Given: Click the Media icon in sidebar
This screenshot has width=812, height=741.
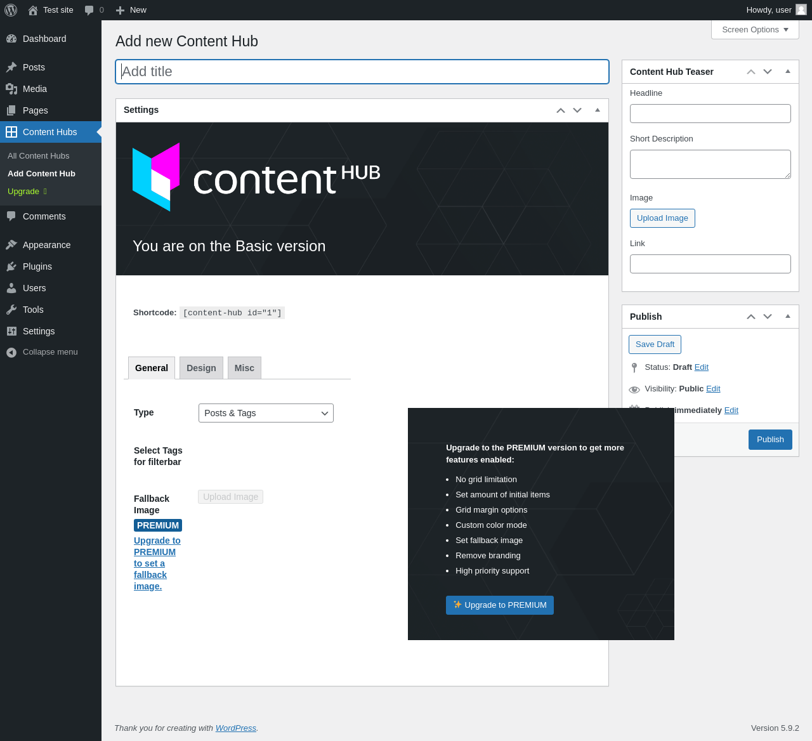Looking at the screenshot, I should 11,89.
